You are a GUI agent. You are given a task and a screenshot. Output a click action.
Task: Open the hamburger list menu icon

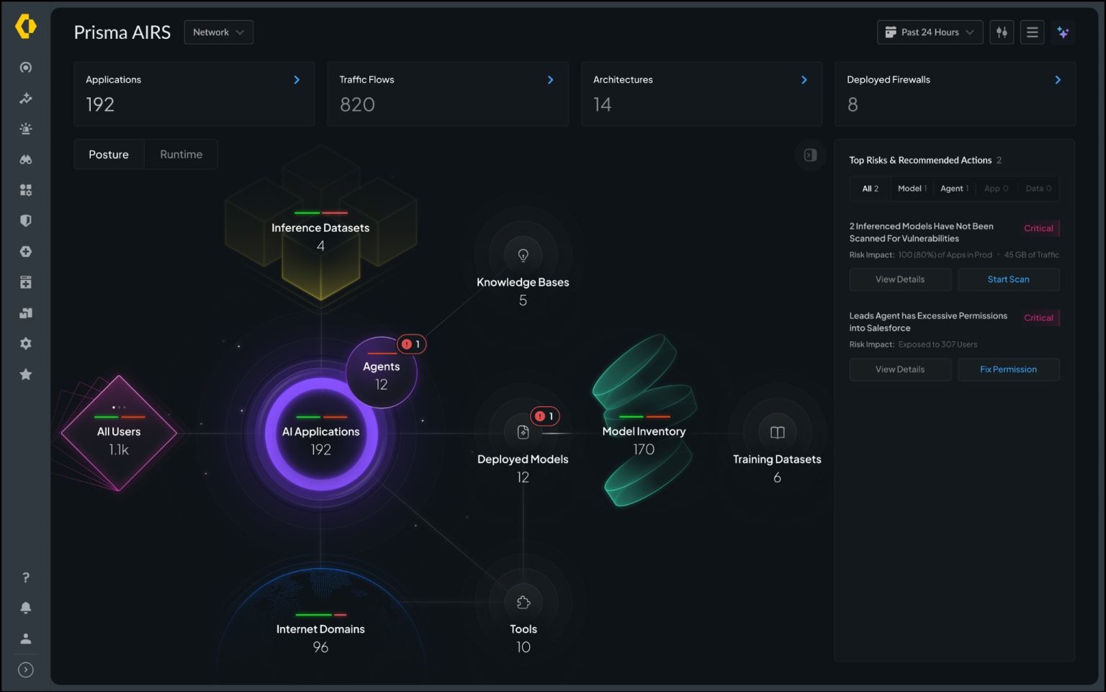[x=1032, y=32]
